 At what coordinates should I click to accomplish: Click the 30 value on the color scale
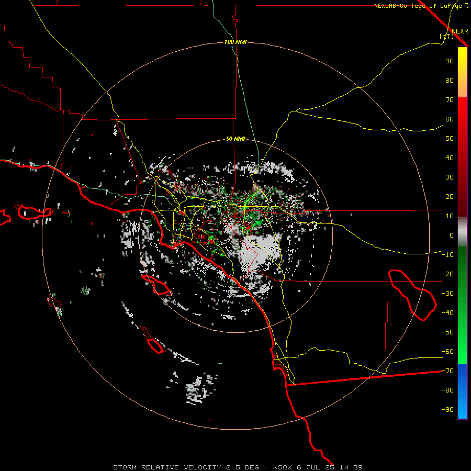pos(450,177)
